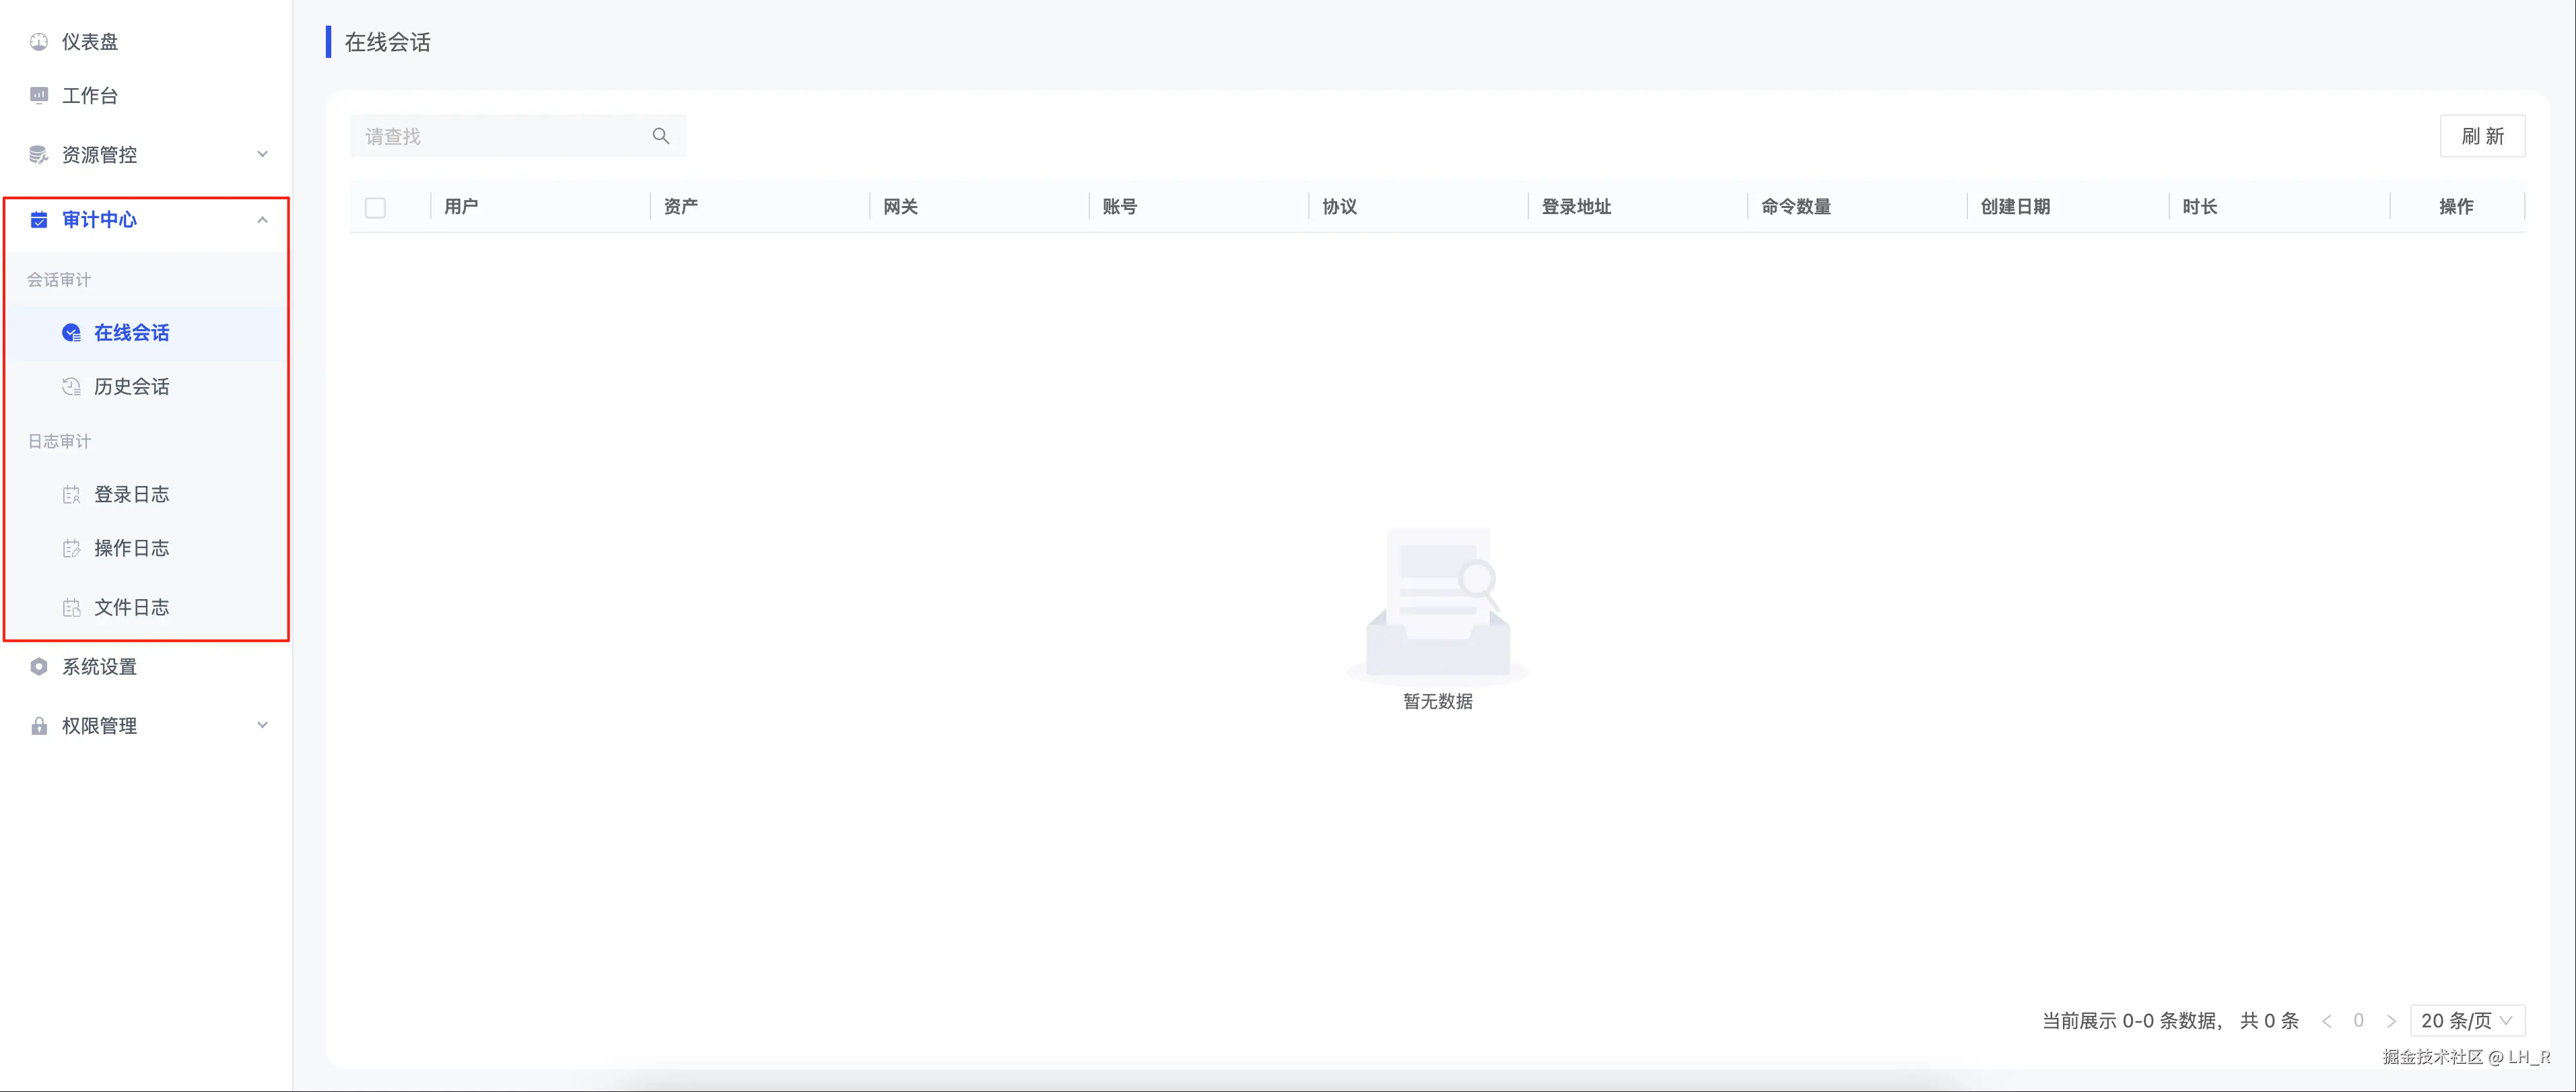This screenshot has width=2576, height=1092.
Task: Click the magnifying glass search button
Action: [660, 136]
